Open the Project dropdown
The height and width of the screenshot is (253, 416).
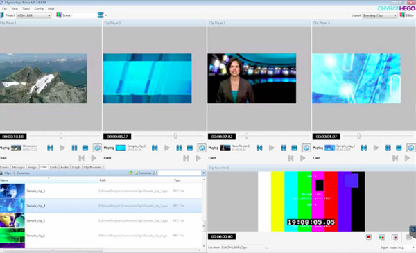click(34, 15)
